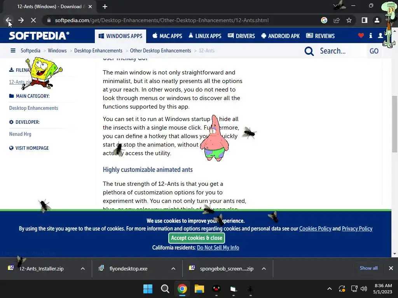Open the clock showing 8:36 AM
The height and width of the screenshot is (298, 398).
point(383,289)
